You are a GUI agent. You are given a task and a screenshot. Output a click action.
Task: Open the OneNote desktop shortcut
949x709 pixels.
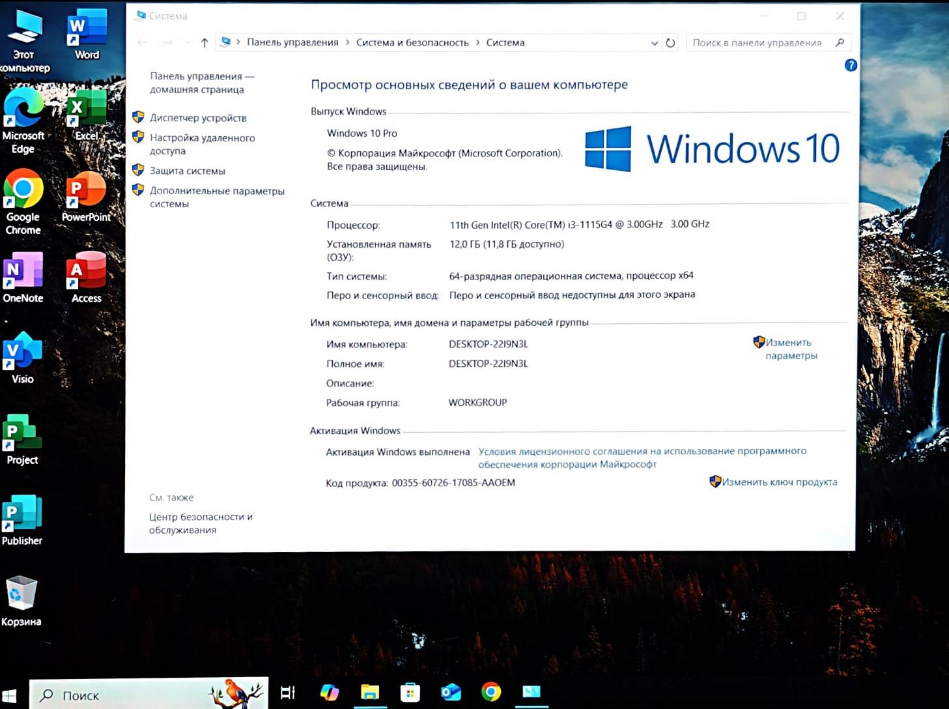[x=23, y=278]
